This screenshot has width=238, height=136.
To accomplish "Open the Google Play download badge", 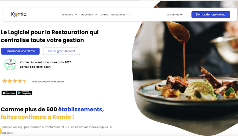I will point(25,93).
